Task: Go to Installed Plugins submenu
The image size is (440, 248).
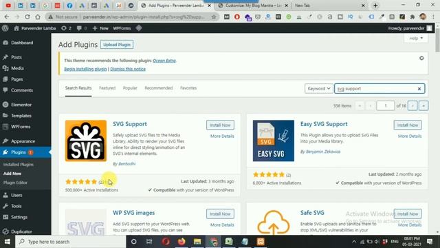Action: pos(19,165)
